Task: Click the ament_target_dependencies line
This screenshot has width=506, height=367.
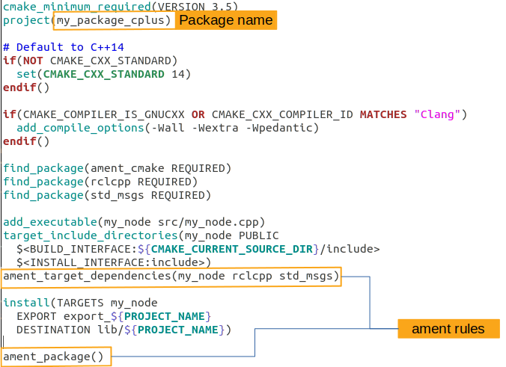Action: (x=171, y=276)
